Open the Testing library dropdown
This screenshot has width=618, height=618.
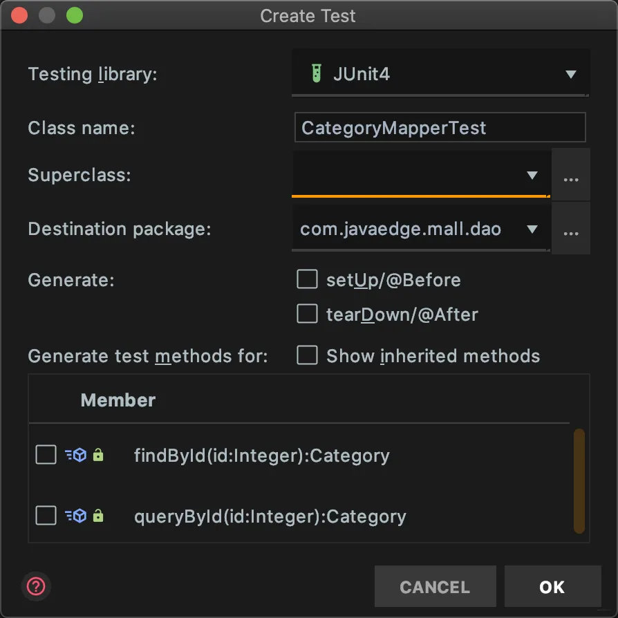click(570, 74)
